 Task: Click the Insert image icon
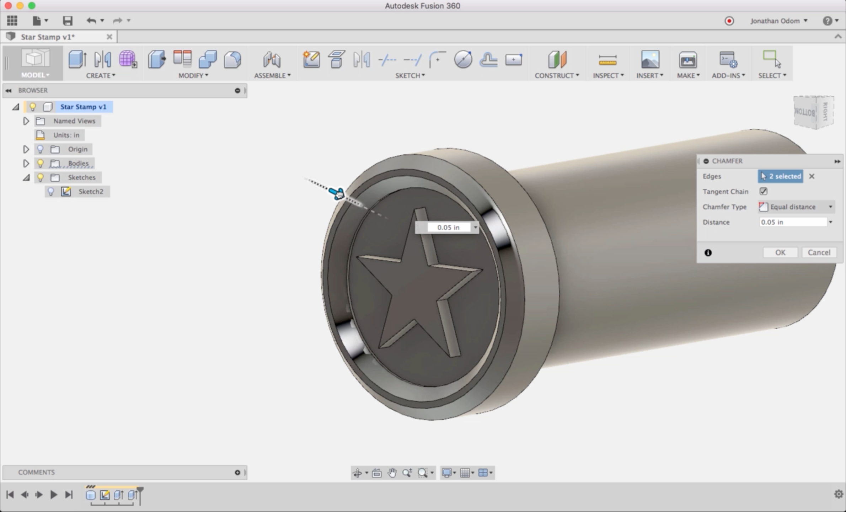click(649, 59)
